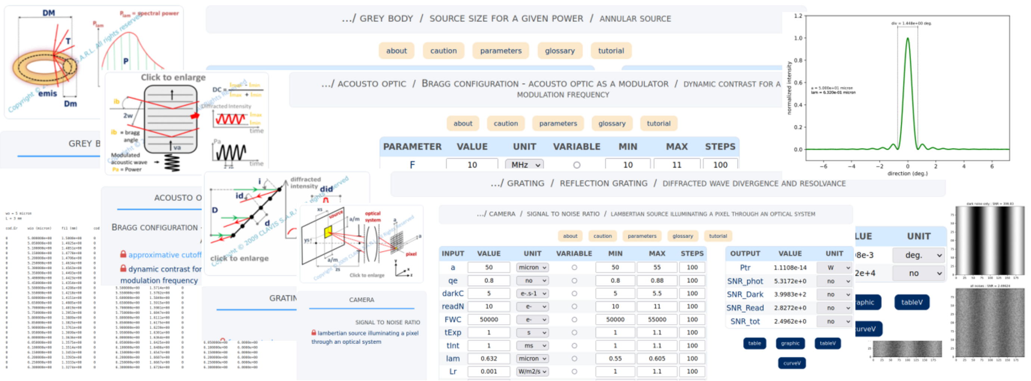Viewport: 1031px width, 381px height.
Task: Follow the lambertian source illuminating a pixel link
Action: point(365,337)
